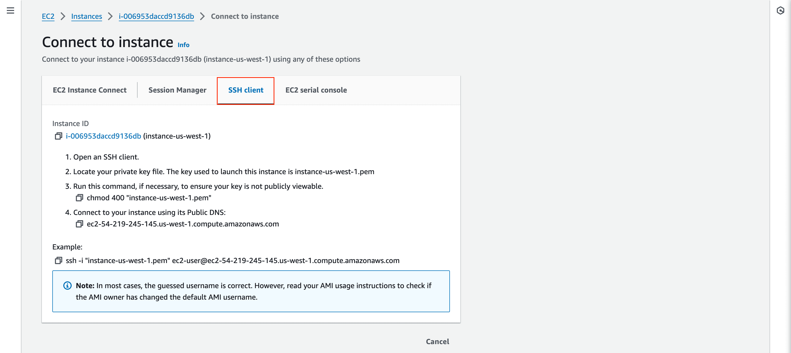Image resolution: width=791 pixels, height=353 pixels.
Task: Click the Cancel button
Action: (x=437, y=342)
